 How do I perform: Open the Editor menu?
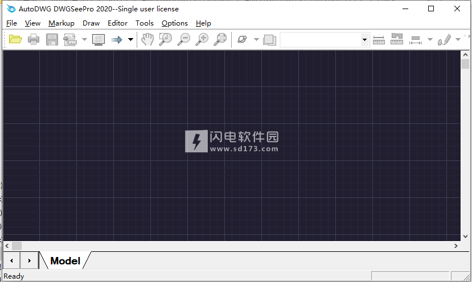point(117,23)
